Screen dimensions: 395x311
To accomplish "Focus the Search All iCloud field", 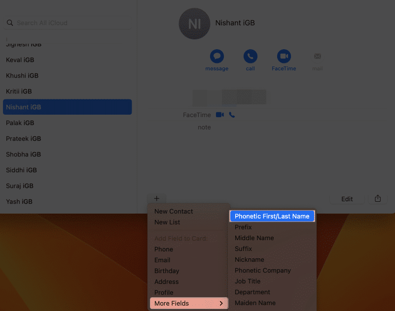I will (67, 23).
